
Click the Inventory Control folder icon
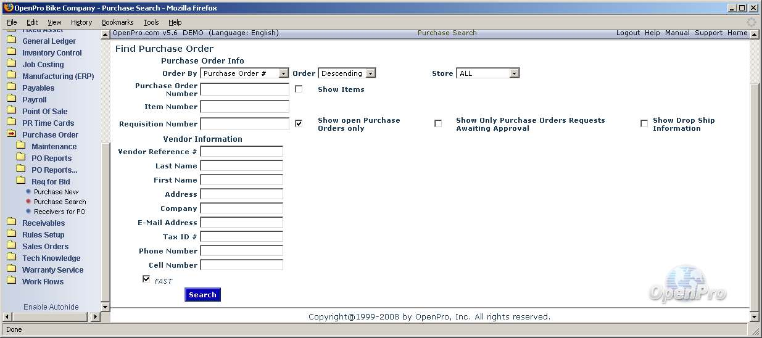11,52
